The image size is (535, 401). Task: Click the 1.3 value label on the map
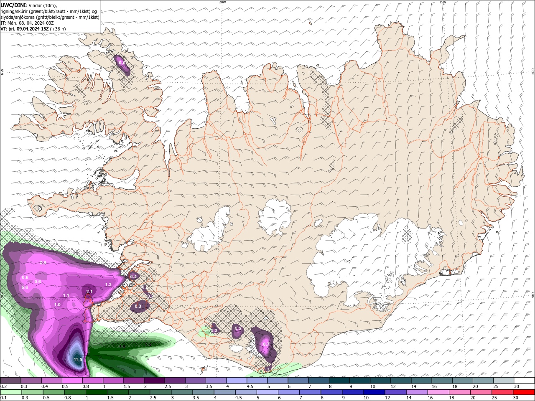[x=108, y=284]
